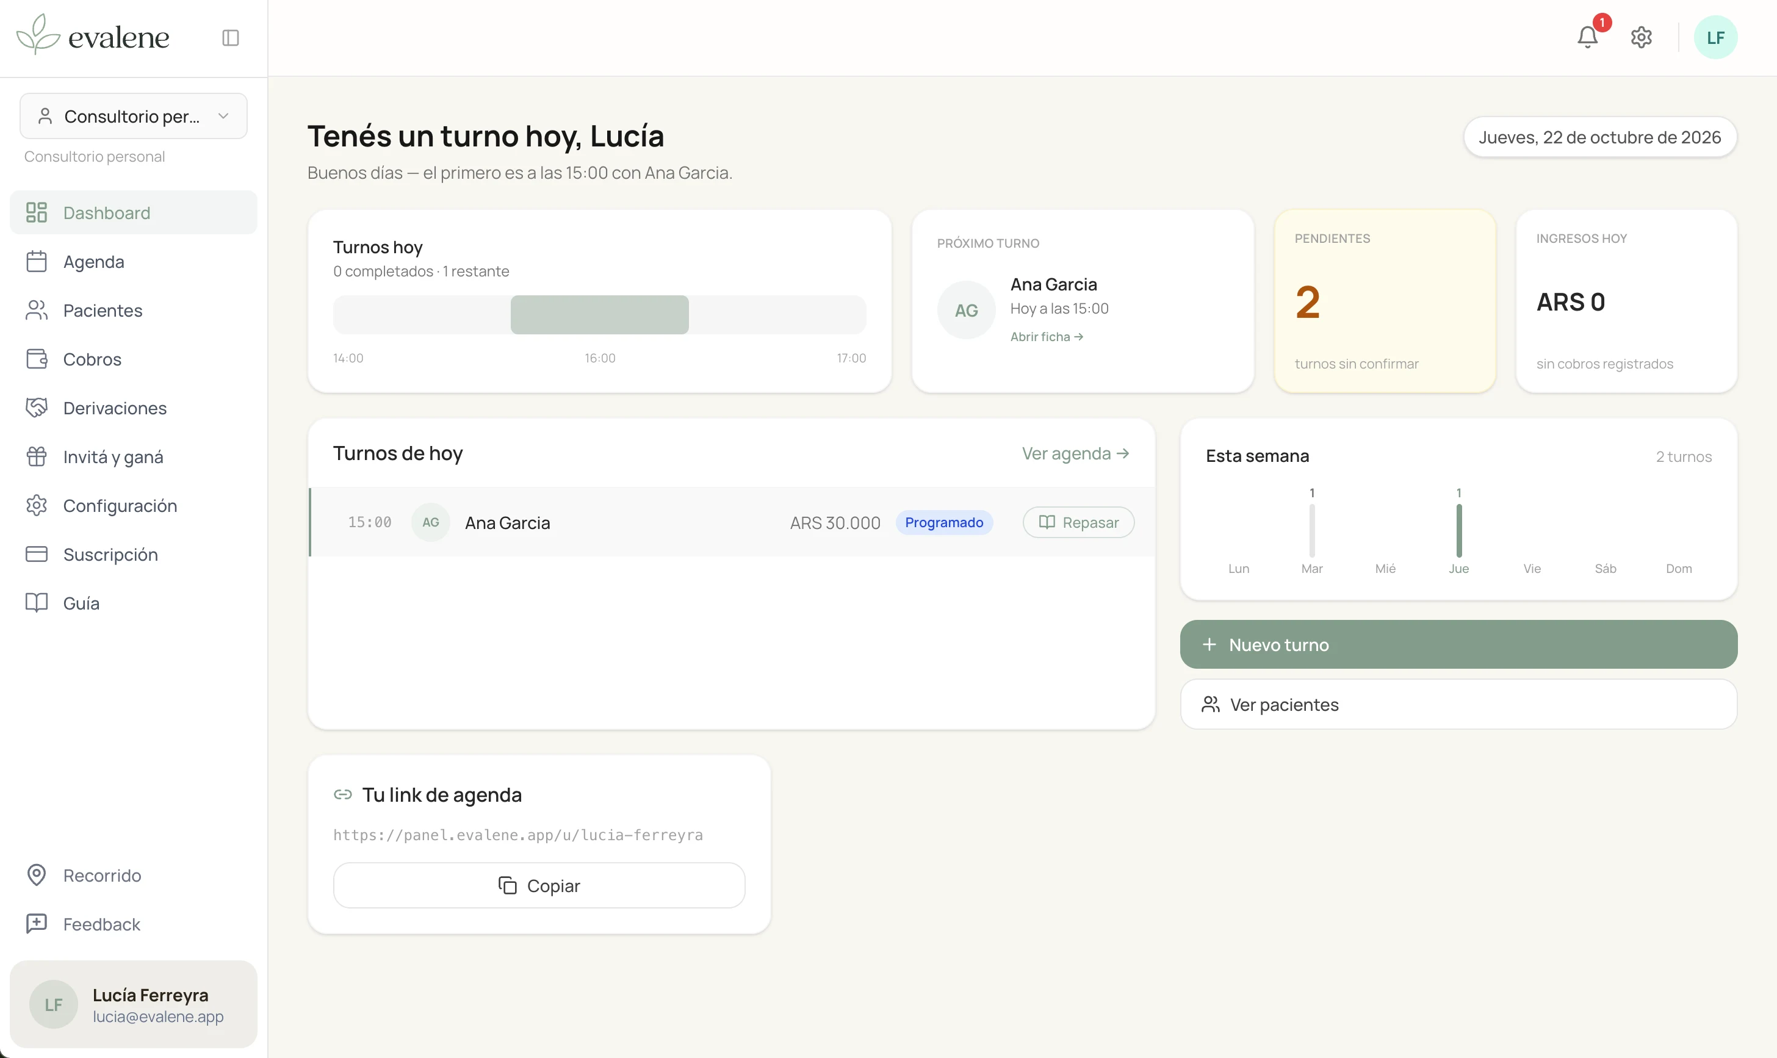Click the AG avatar in Ana Garcia's turno row
1777x1058 pixels.
[431, 522]
